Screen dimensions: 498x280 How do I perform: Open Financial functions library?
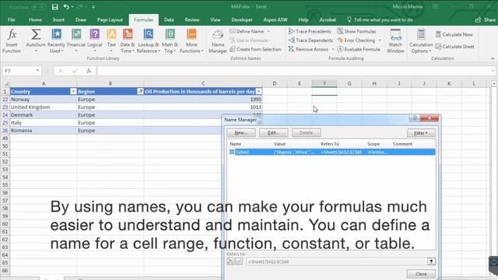(76, 41)
